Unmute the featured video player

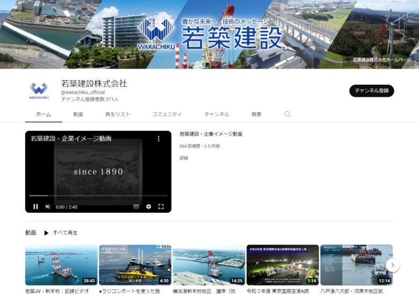click(x=48, y=206)
